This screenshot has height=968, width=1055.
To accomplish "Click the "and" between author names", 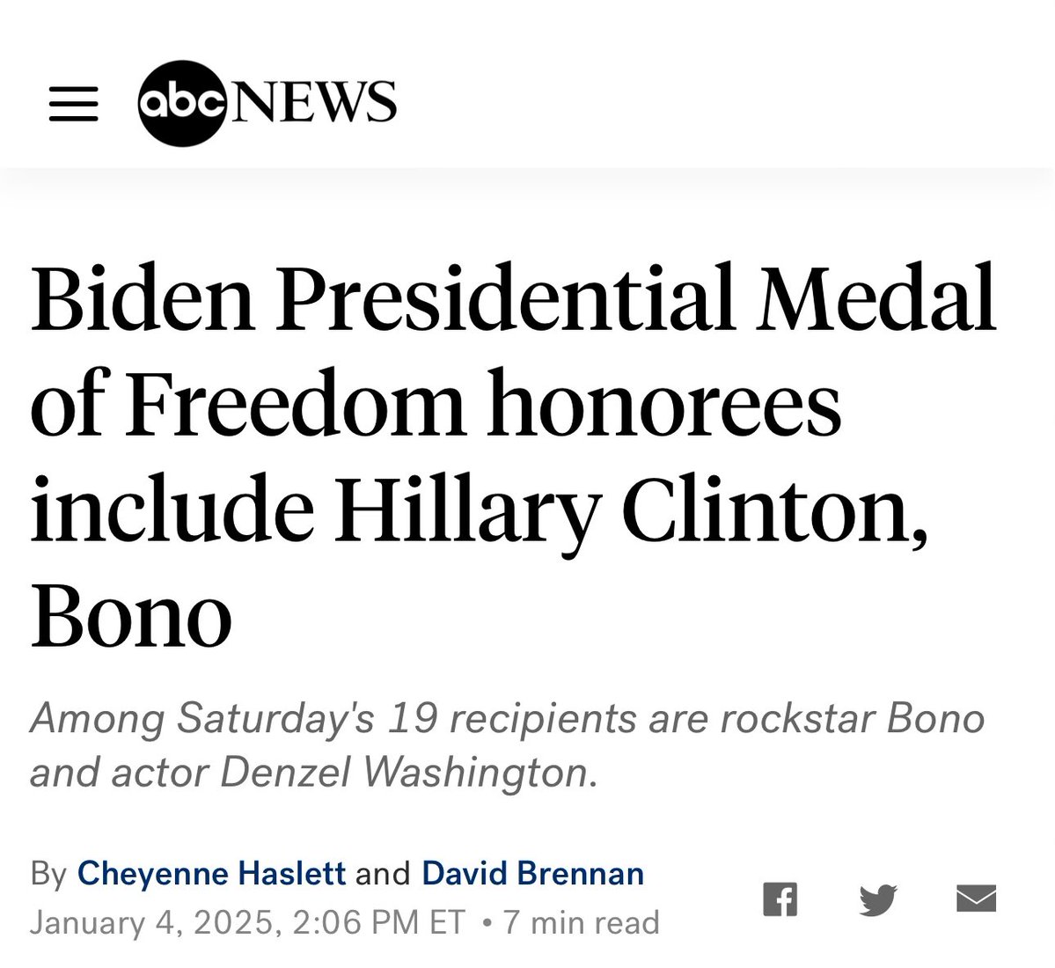I will [384, 873].
